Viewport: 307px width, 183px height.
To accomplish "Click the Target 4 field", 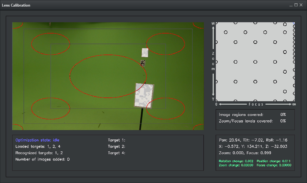I will click(117, 153).
